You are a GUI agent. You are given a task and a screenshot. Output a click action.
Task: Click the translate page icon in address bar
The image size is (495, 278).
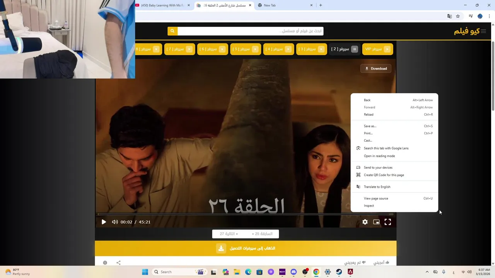click(x=449, y=16)
